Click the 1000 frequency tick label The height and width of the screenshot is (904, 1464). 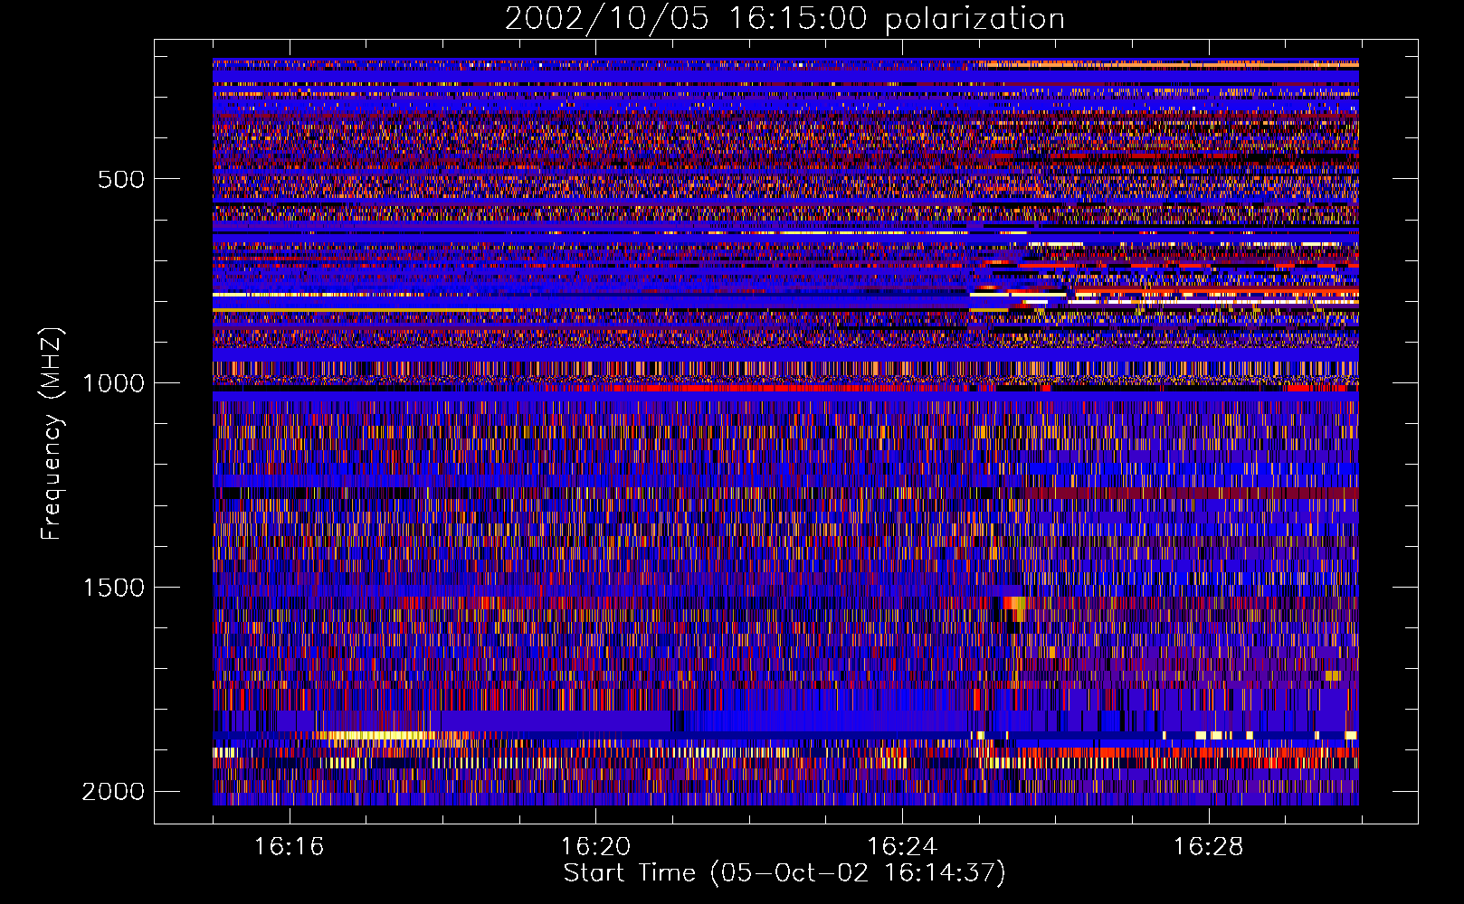[113, 383]
